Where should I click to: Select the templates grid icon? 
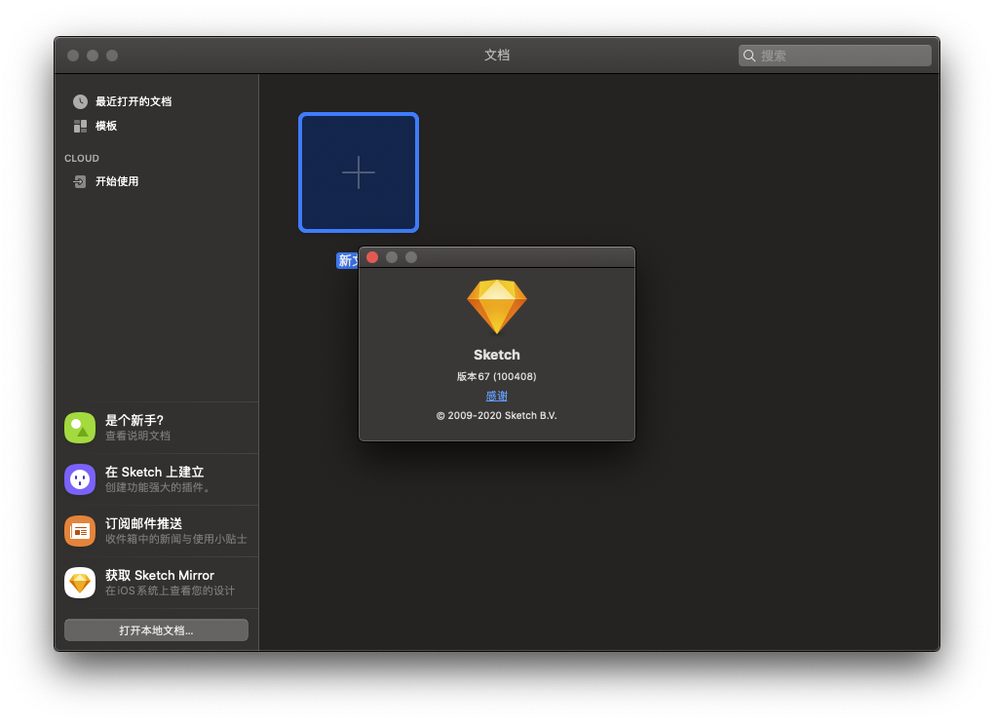point(80,126)
